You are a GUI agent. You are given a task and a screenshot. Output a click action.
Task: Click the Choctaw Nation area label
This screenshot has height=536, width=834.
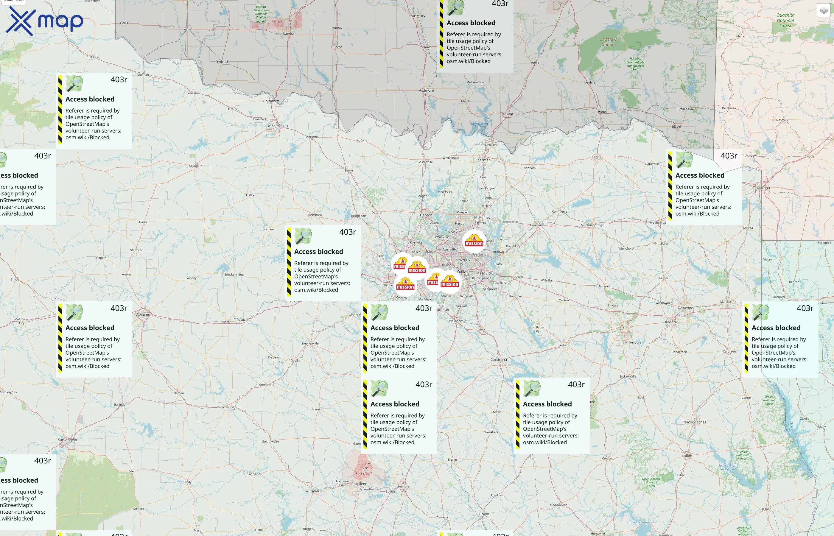pyautogui.click(x=608, y=42)
